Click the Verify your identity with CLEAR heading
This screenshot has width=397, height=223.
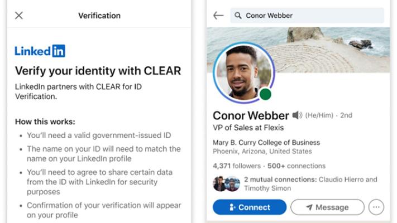tap(98, 71)
